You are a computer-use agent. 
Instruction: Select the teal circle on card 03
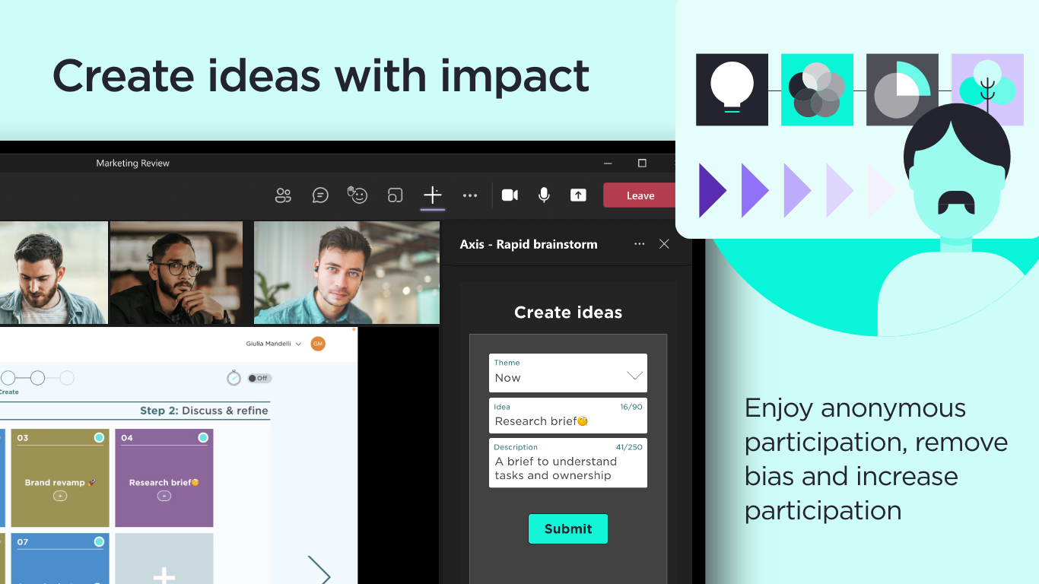[x=99, y=437]
